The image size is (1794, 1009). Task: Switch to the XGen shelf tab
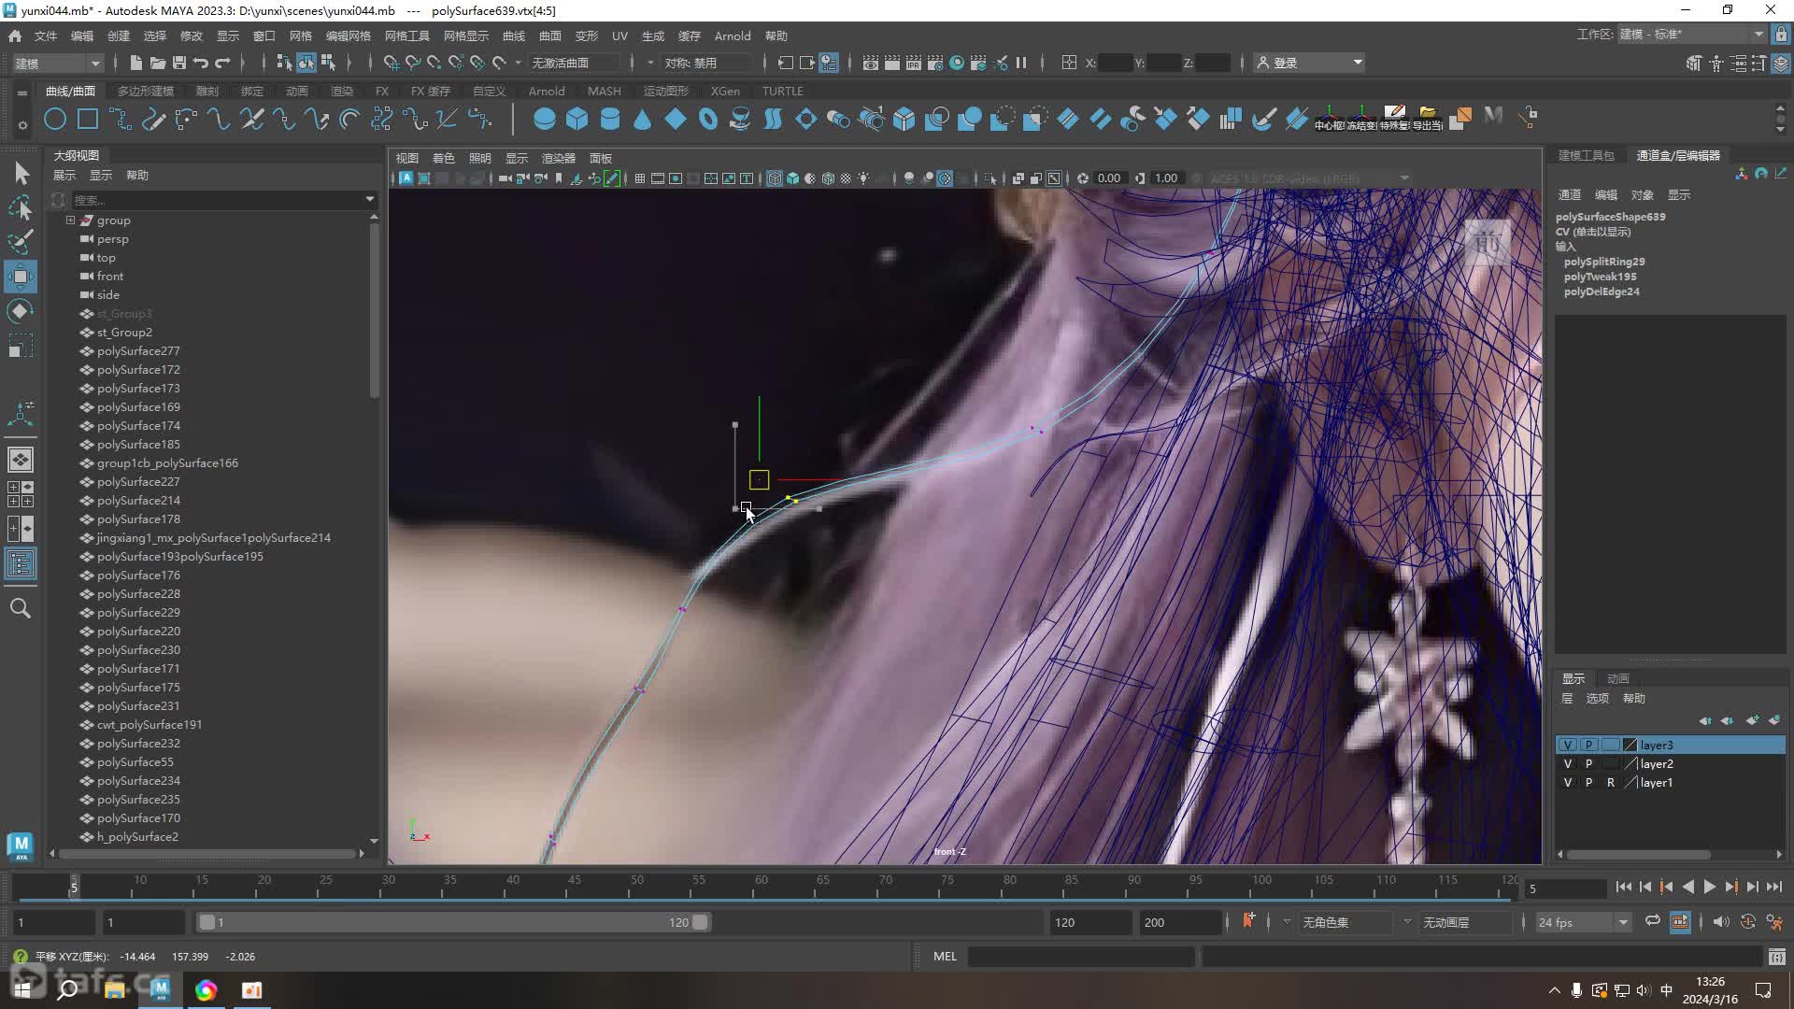[x=725, y=91]
